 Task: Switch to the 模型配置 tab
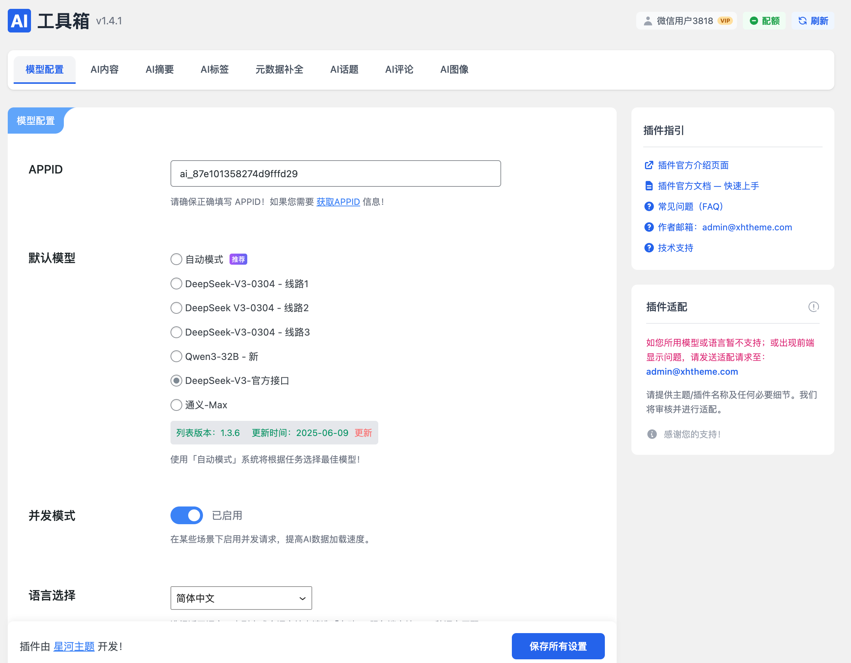[x=44, y=70]
